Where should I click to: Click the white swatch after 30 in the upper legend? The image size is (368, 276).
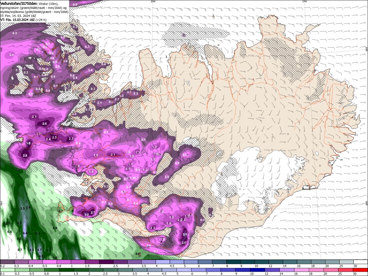coord(360,262)
